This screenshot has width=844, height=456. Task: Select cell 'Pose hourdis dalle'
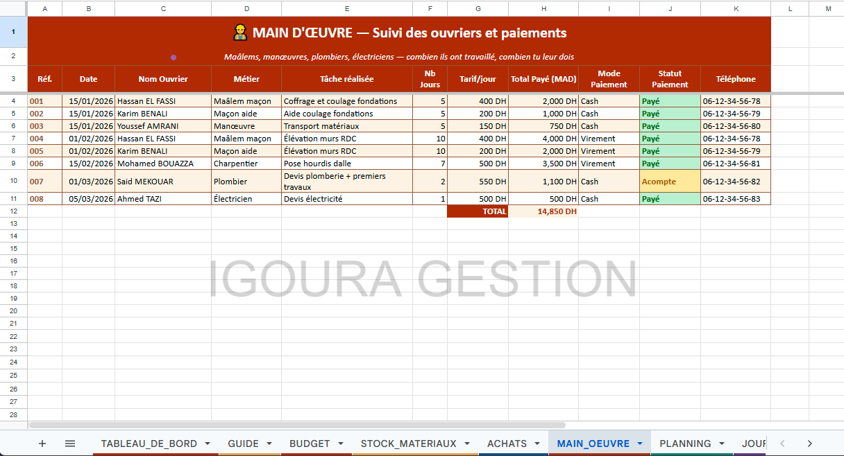[x=347, y=164]
